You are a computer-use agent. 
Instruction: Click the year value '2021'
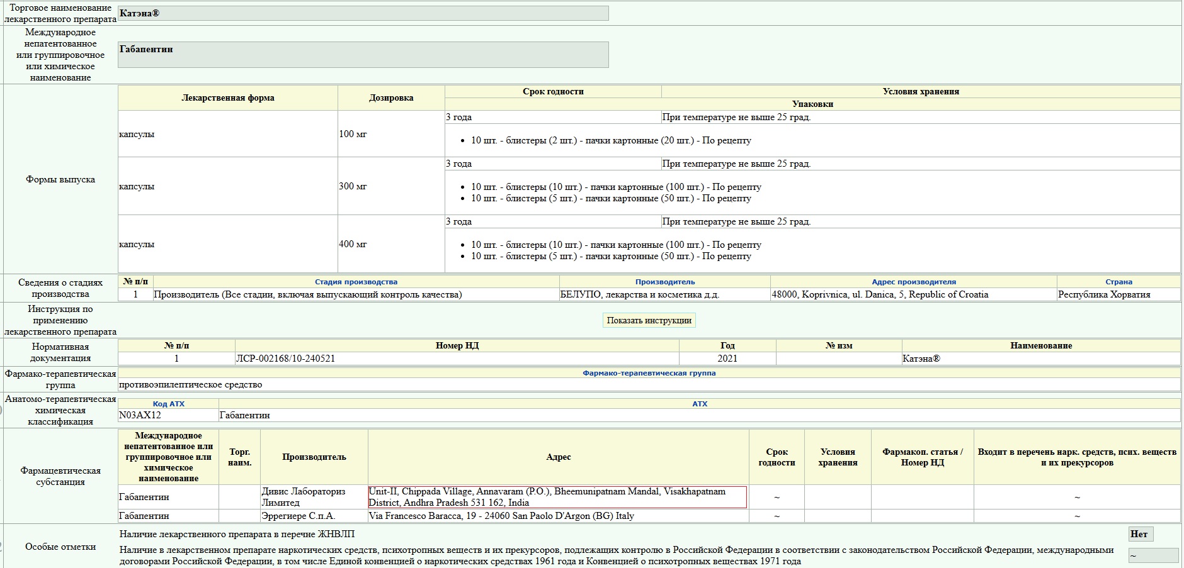coord(727,359)
